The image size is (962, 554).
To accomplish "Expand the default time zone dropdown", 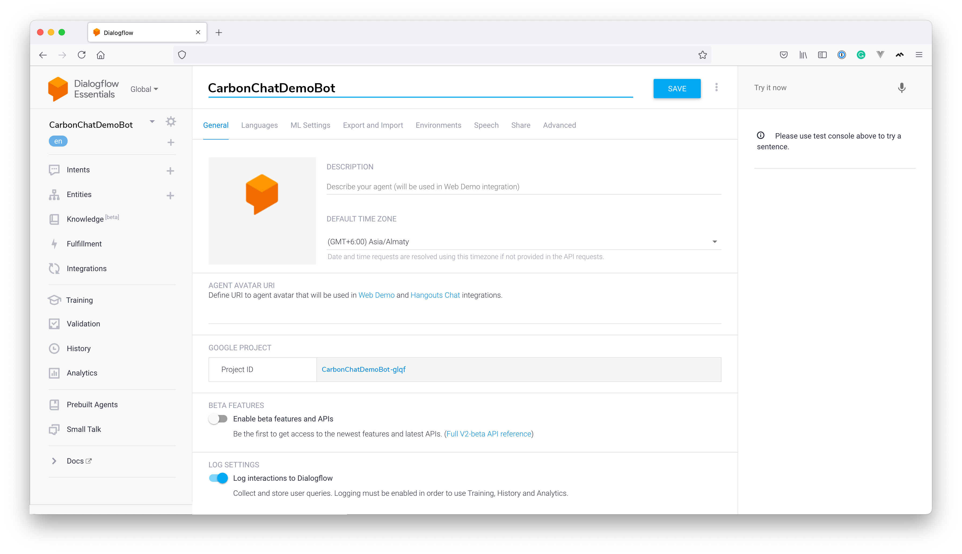I will (x=714, y=242).
